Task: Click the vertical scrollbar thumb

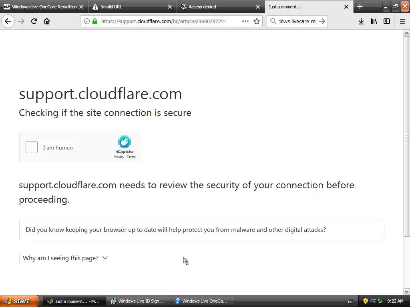Action: click(407, 136)
